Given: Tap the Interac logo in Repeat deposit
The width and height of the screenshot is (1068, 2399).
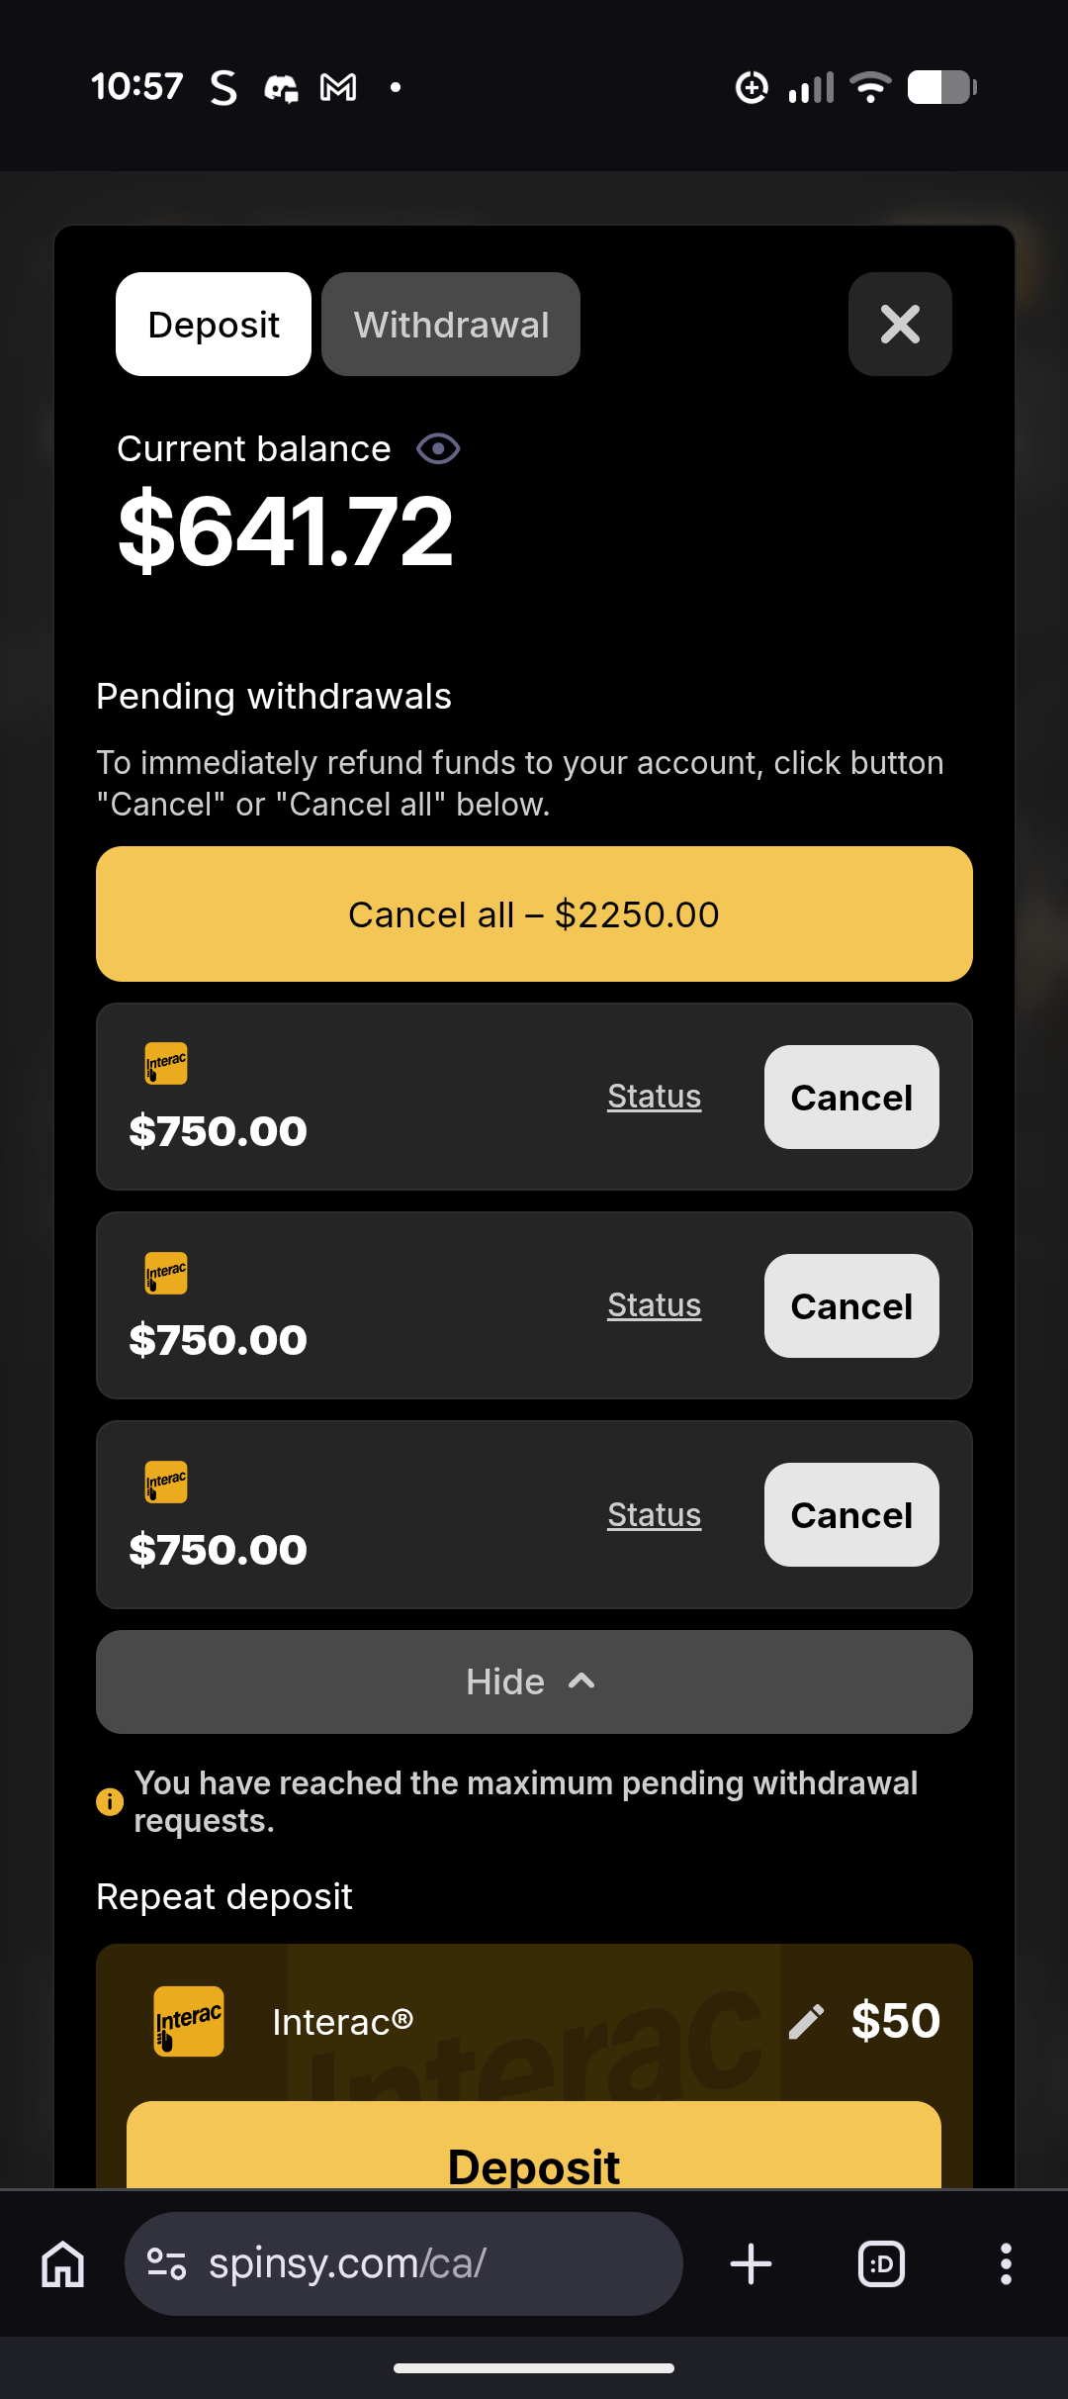Looking at the screenshot, I should (189, 2021).
